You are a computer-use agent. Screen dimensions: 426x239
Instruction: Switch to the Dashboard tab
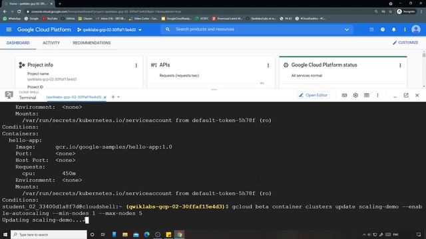coord(18,42)
